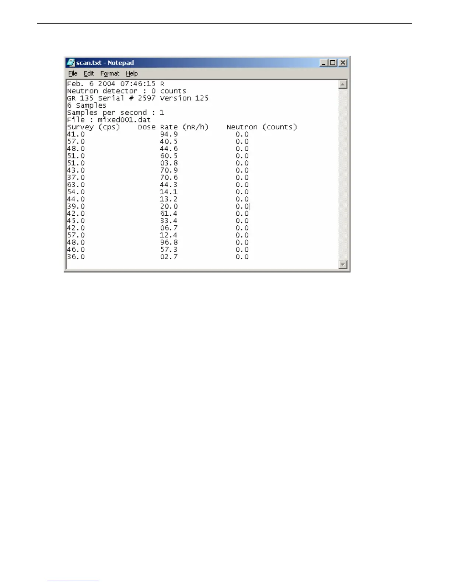Click dose rate value 94.9

click(169, 134)
